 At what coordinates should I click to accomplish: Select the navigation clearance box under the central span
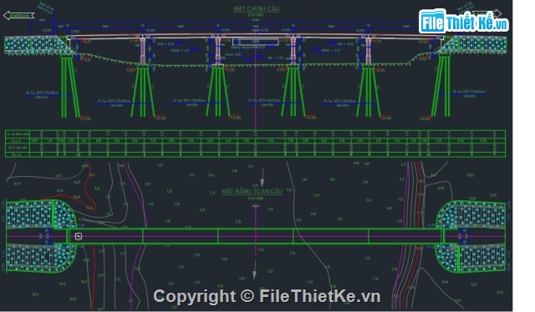(256, 43)
